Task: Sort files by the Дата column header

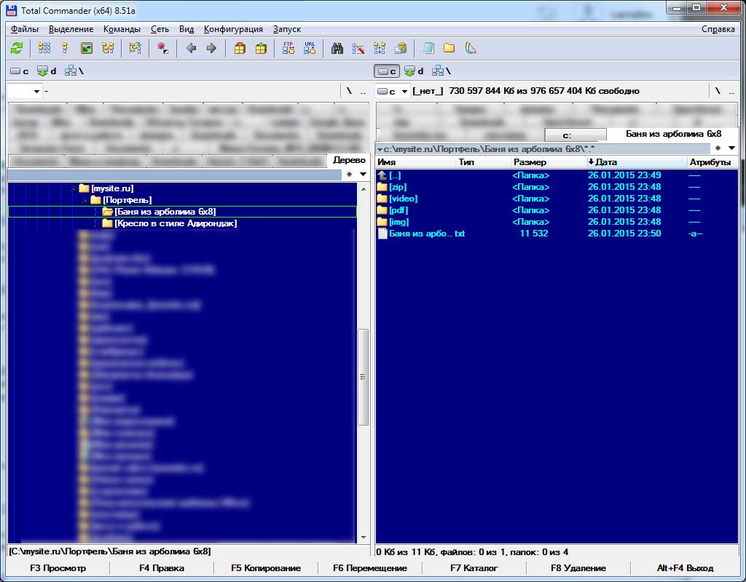Action: click(637, 162)
